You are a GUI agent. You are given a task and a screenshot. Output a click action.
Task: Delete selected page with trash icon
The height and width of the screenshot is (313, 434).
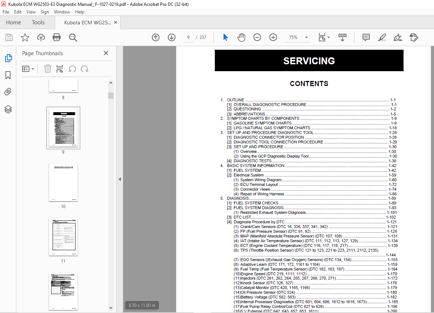(48, 69)
